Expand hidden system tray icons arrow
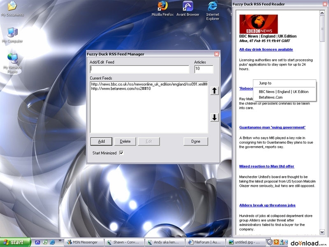The width and height of the screenshot is (329, 247). click(270, 242)
